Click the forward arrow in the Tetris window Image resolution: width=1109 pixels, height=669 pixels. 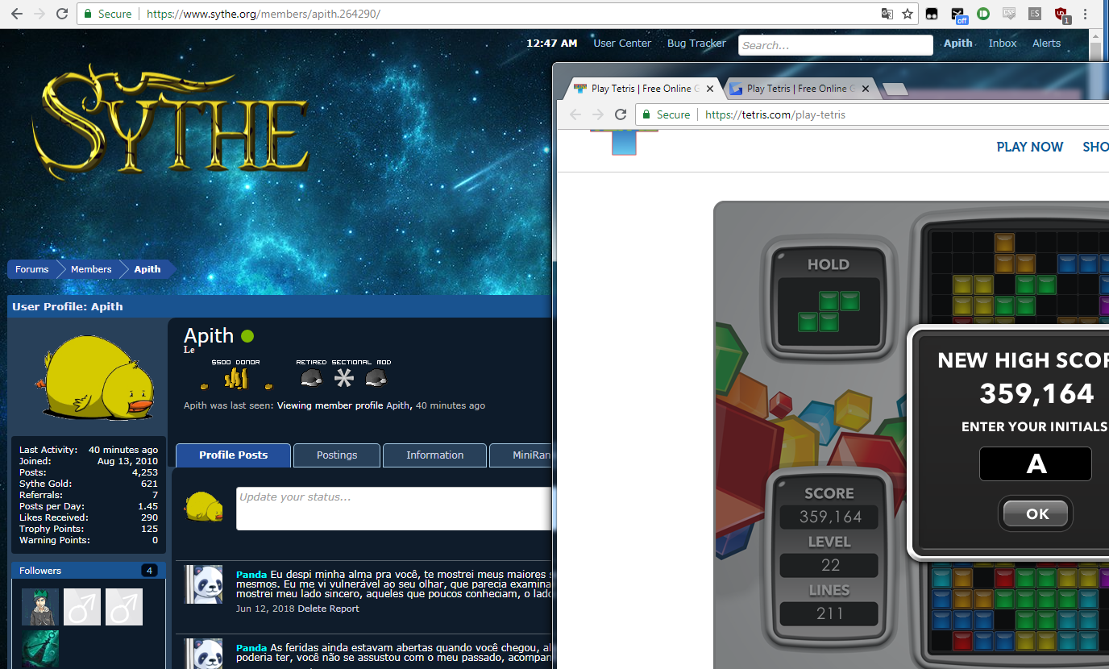click(598, 114)
